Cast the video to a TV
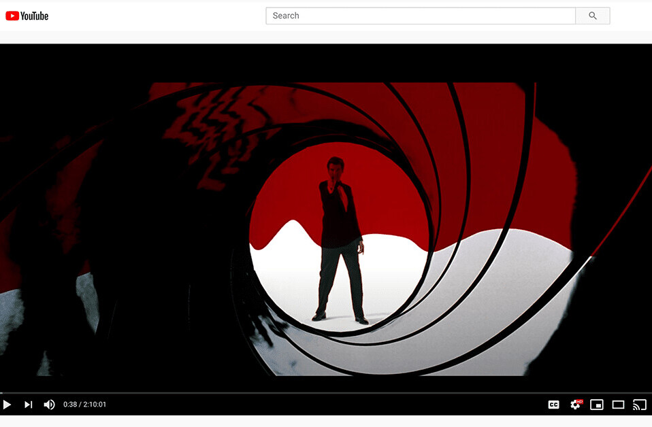 (x=639, y=405)
